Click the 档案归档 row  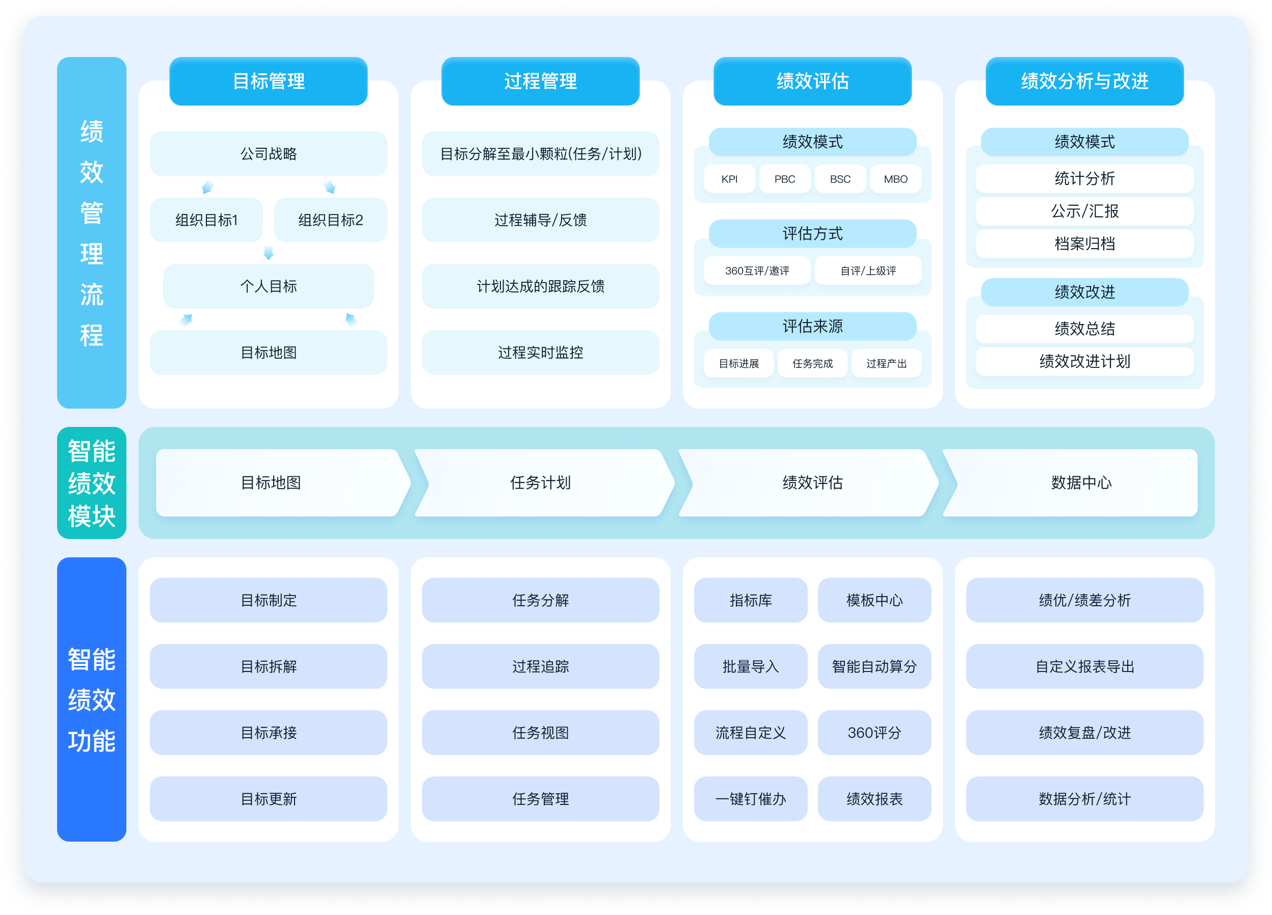1084,244
